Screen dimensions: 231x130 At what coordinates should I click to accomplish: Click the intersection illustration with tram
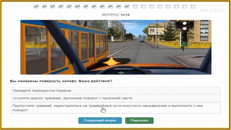(116, 47)
